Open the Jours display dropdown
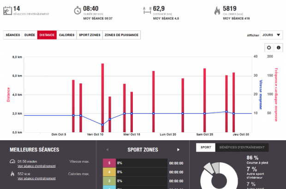This screenshot has width=286, height=189. click(x=272, y=35)
